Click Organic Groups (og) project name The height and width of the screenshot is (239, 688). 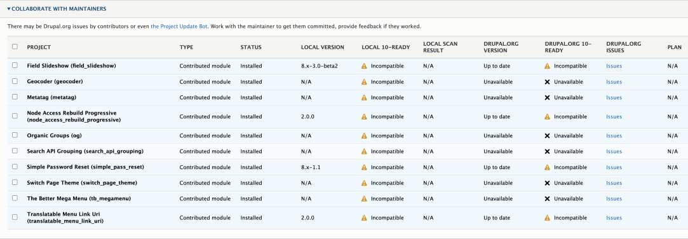click(55, 136)
